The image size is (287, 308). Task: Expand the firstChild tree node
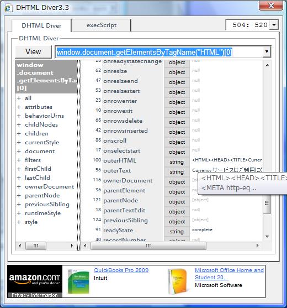click(x=19, y=169)
